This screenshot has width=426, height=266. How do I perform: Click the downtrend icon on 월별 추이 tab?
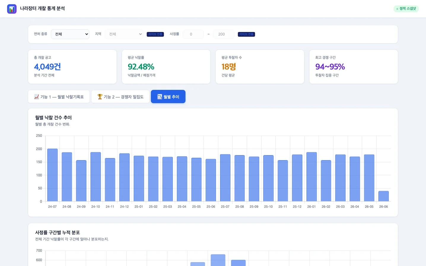(x=160, y=97)
